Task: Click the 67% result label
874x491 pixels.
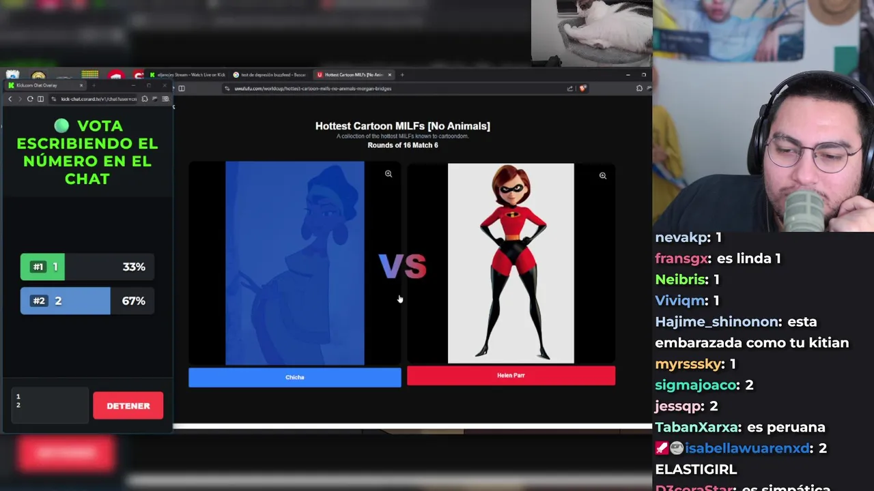Action: 134,301
